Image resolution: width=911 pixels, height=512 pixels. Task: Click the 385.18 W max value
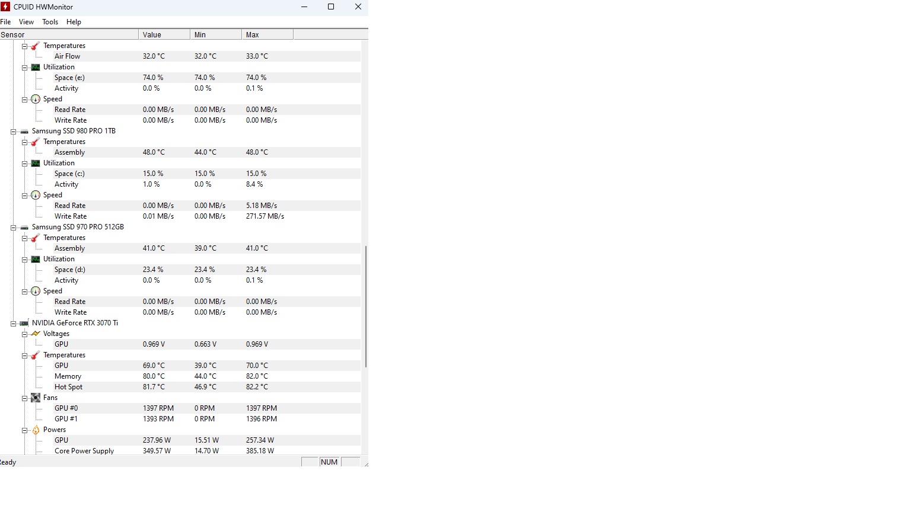tap(260, 451)
